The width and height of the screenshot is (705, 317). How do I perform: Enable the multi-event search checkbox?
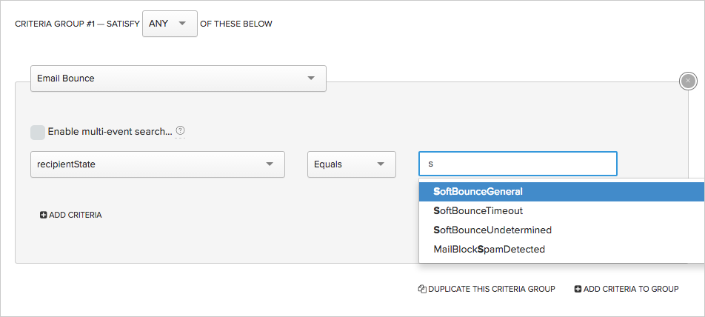pos(38,132)
